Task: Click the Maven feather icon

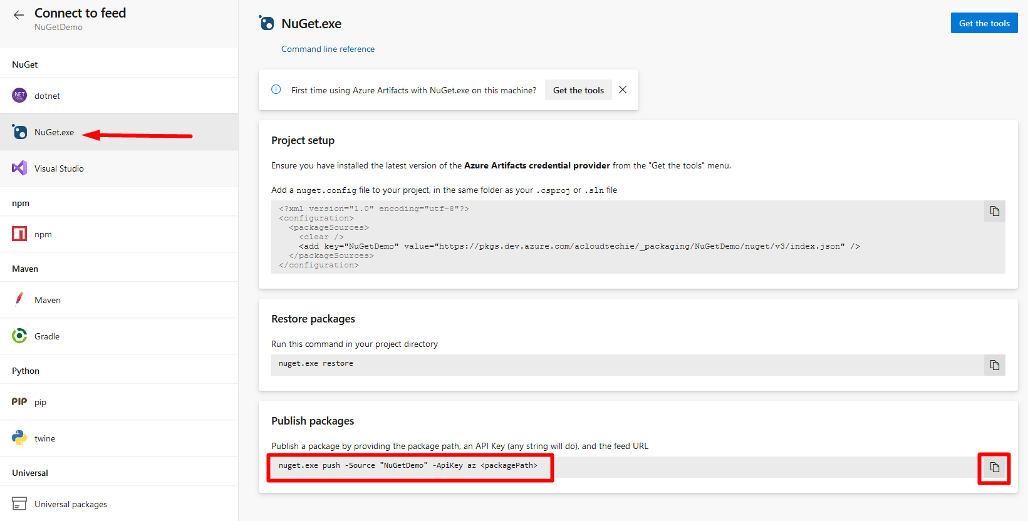Action: pyautogui.click(x=19, y=299)
